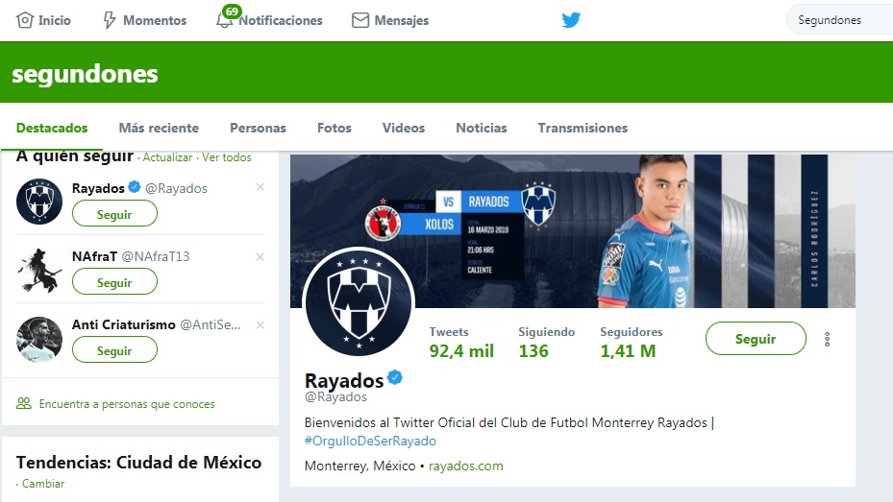This screenshot has height=502, width=893.
Task: Follow Rayados from the profile card
Action: (755, 339)
